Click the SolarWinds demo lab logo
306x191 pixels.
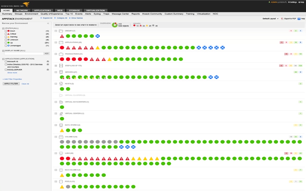pyautogui.click(x=18, y=4)
